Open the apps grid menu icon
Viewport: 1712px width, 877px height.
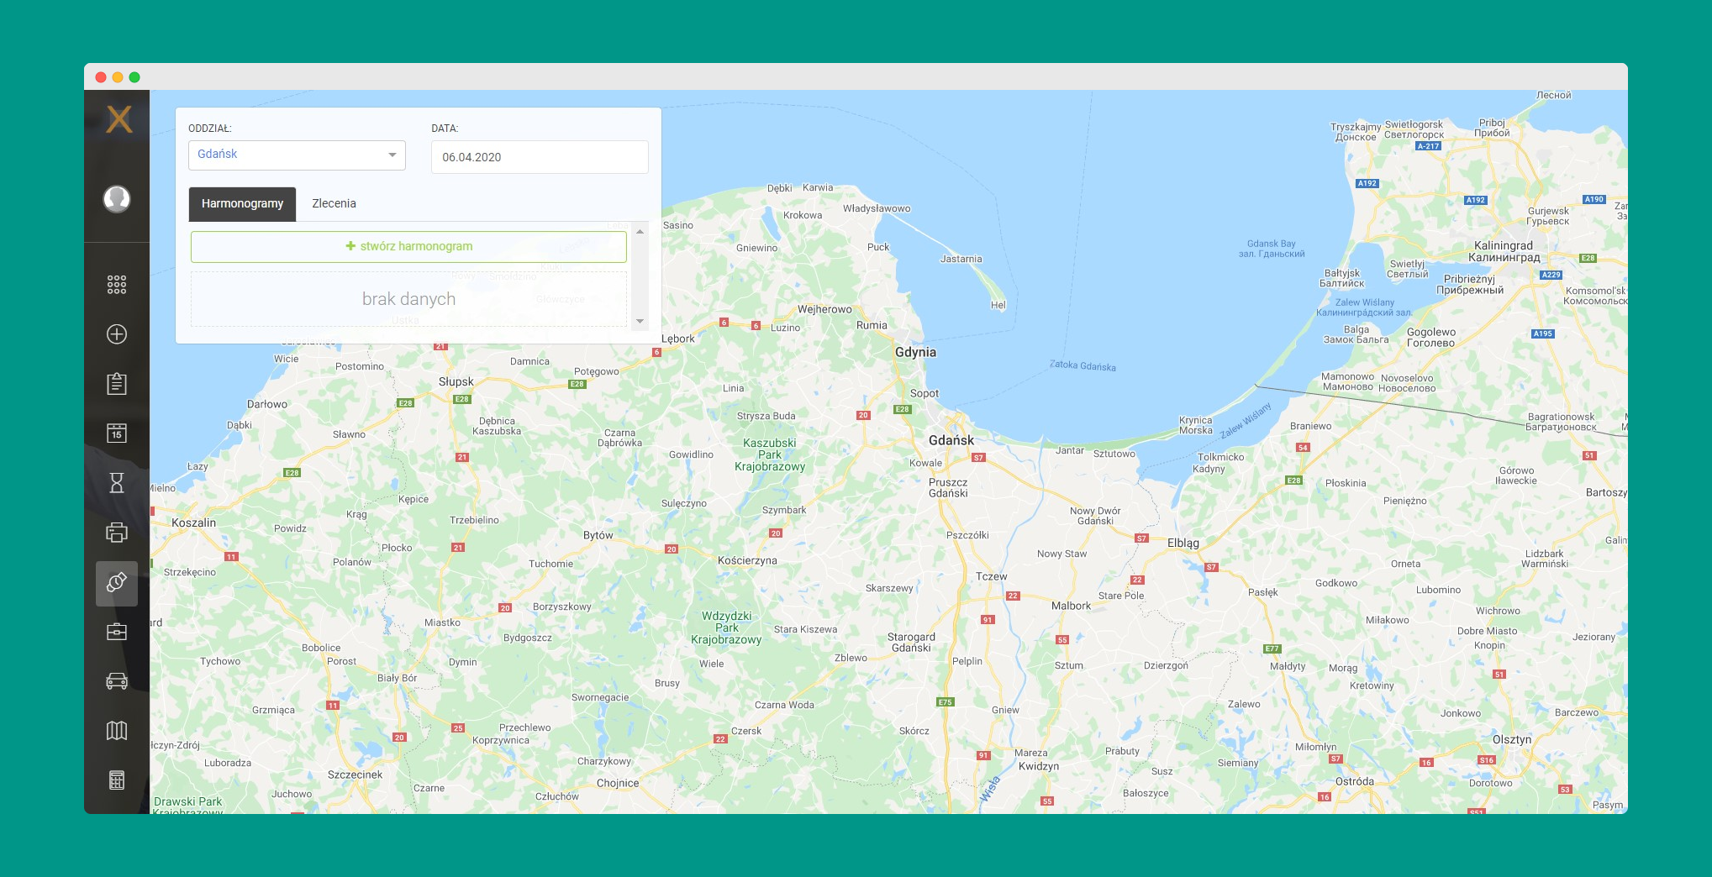117,285
